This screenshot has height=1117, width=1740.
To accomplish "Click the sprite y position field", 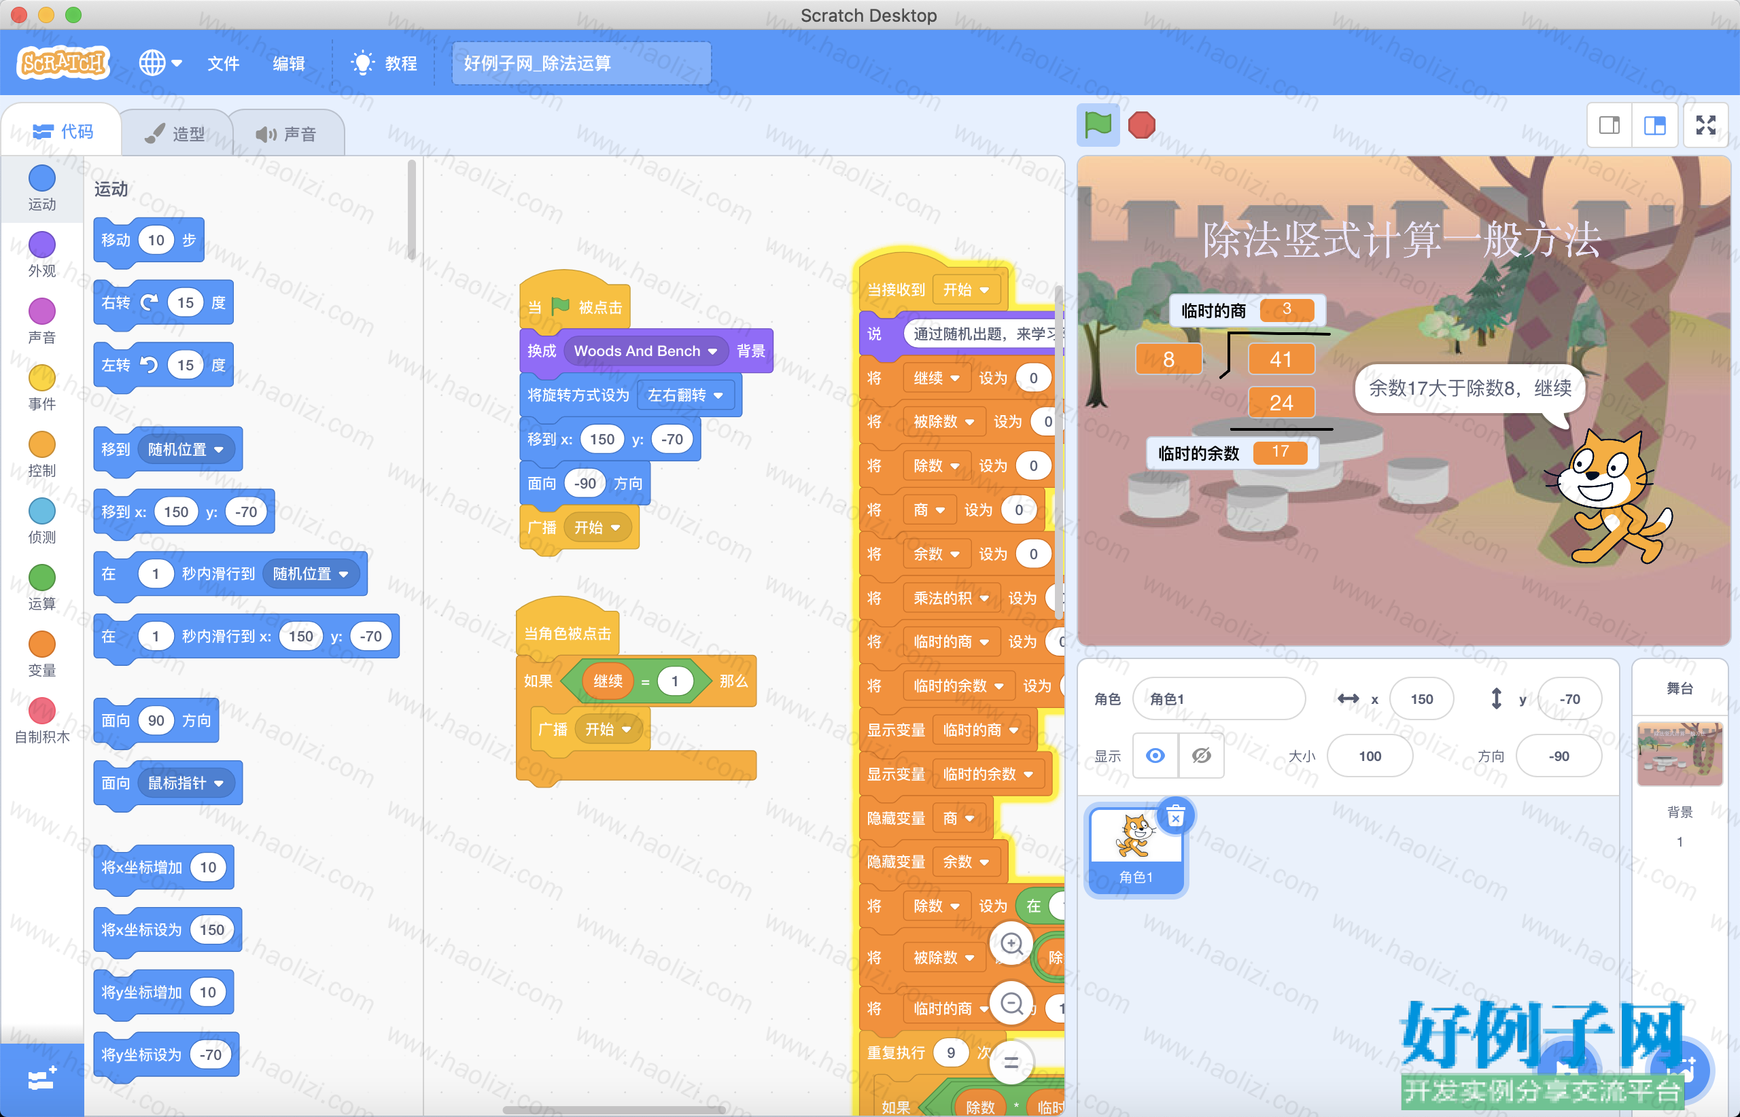I will 1569,698.
